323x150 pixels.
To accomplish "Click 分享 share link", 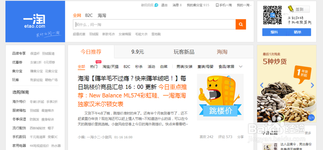I will click(240, 137).
